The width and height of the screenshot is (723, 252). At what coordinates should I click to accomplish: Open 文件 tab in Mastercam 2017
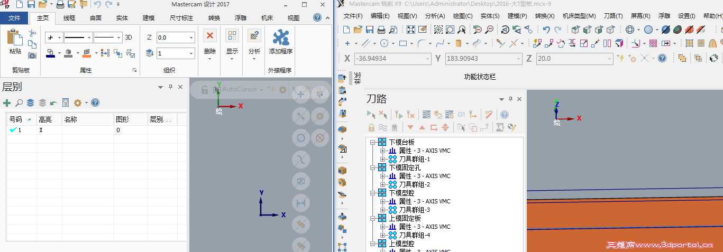[14, 18]
